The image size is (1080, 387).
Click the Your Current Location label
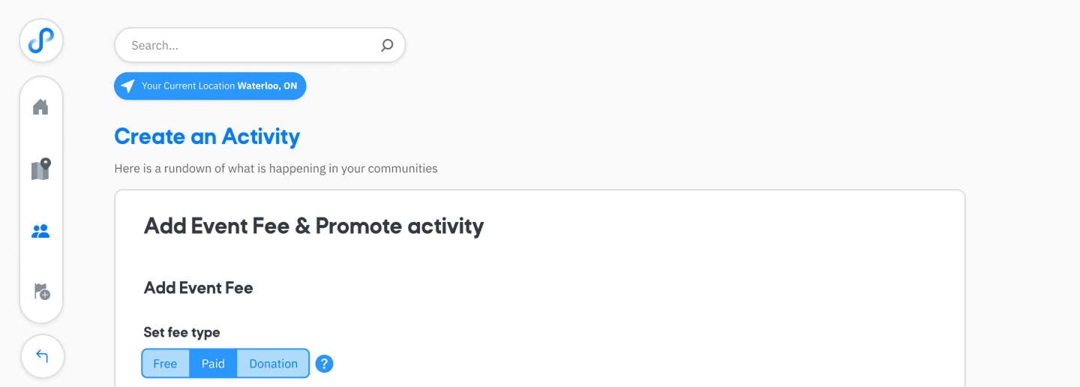[188, 86]
